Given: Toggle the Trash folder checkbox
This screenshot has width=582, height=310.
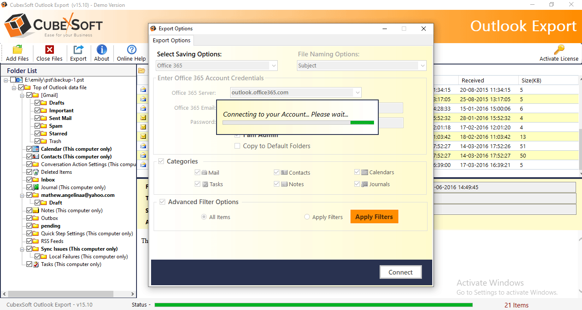Looking at the screenshot, I should click(x=37, y=141).
